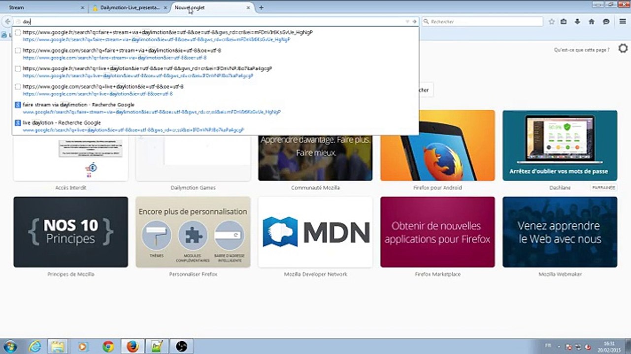Switch to the Dailymotion-Live presentation tab

click(129, 8)
